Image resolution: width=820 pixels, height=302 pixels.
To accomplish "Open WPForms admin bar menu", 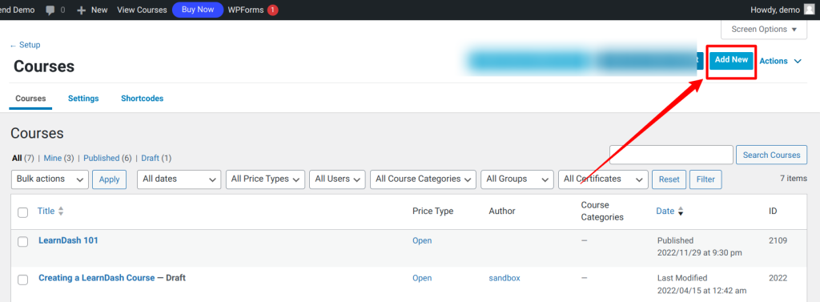I will (x=246, y=10).
